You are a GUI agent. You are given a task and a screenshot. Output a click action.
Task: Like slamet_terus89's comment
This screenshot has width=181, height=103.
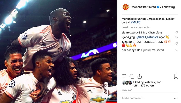177,32
